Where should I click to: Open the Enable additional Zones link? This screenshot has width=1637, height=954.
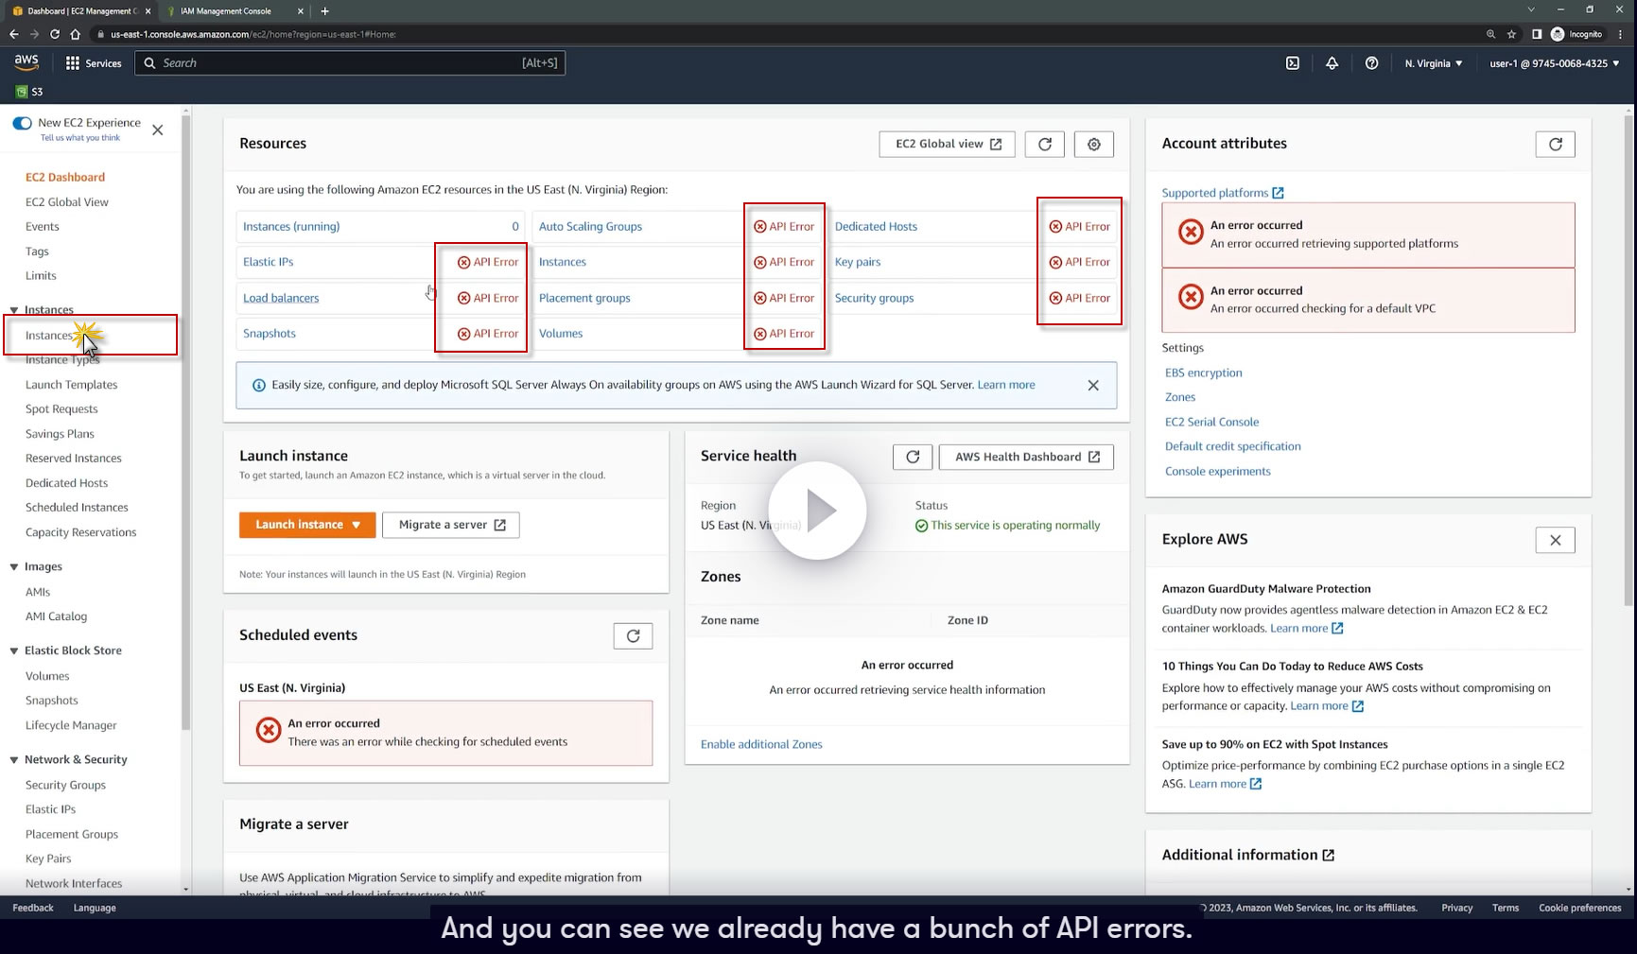point(761,744)
